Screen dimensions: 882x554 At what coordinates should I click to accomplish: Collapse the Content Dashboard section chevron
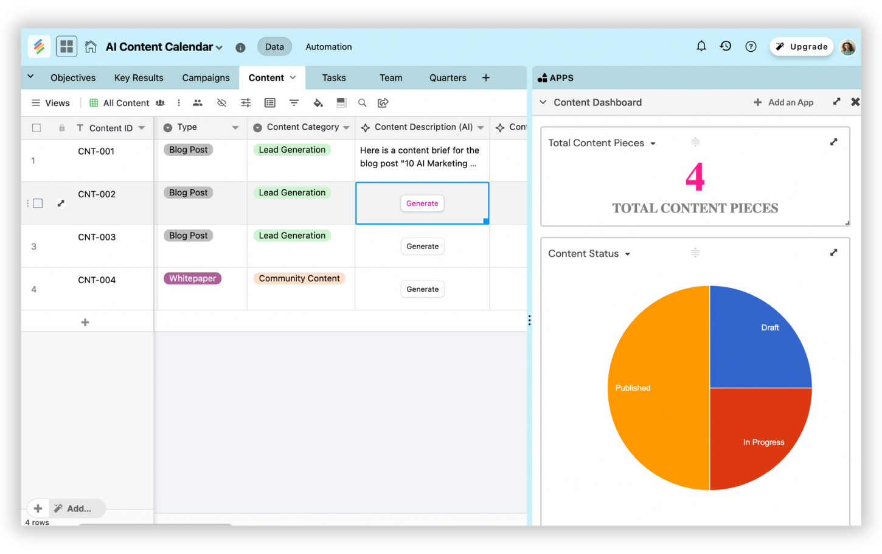tap(543, 102)
